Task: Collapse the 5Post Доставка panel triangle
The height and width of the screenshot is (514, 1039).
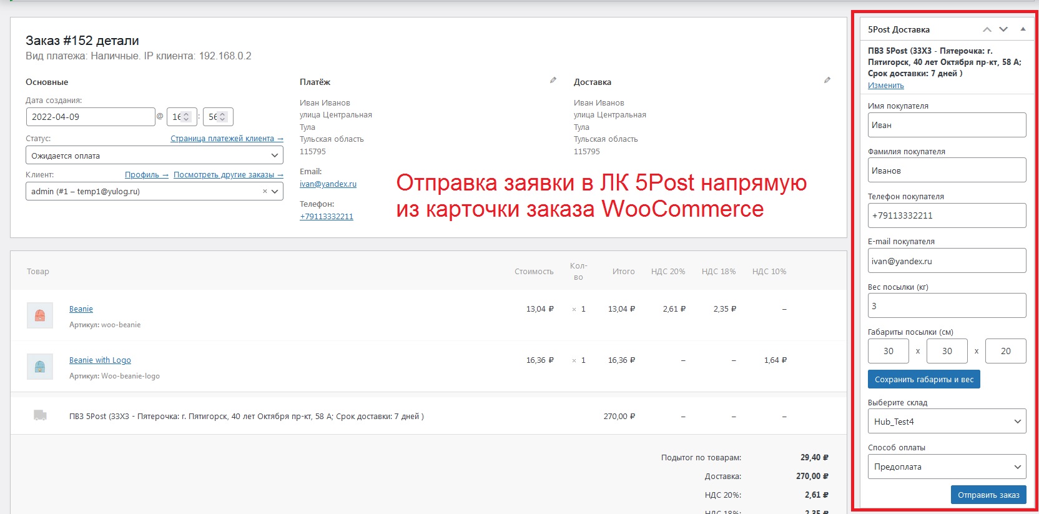Action: coord(1023,29)
